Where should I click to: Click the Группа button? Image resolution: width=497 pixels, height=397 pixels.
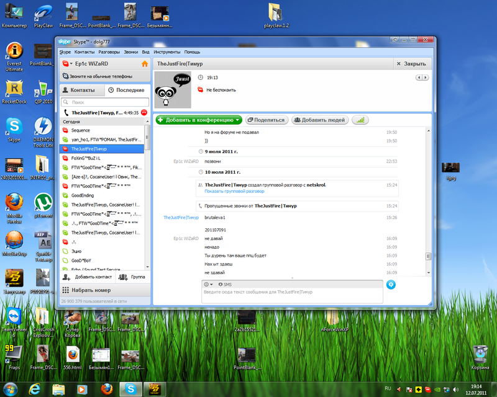point(132,277)
